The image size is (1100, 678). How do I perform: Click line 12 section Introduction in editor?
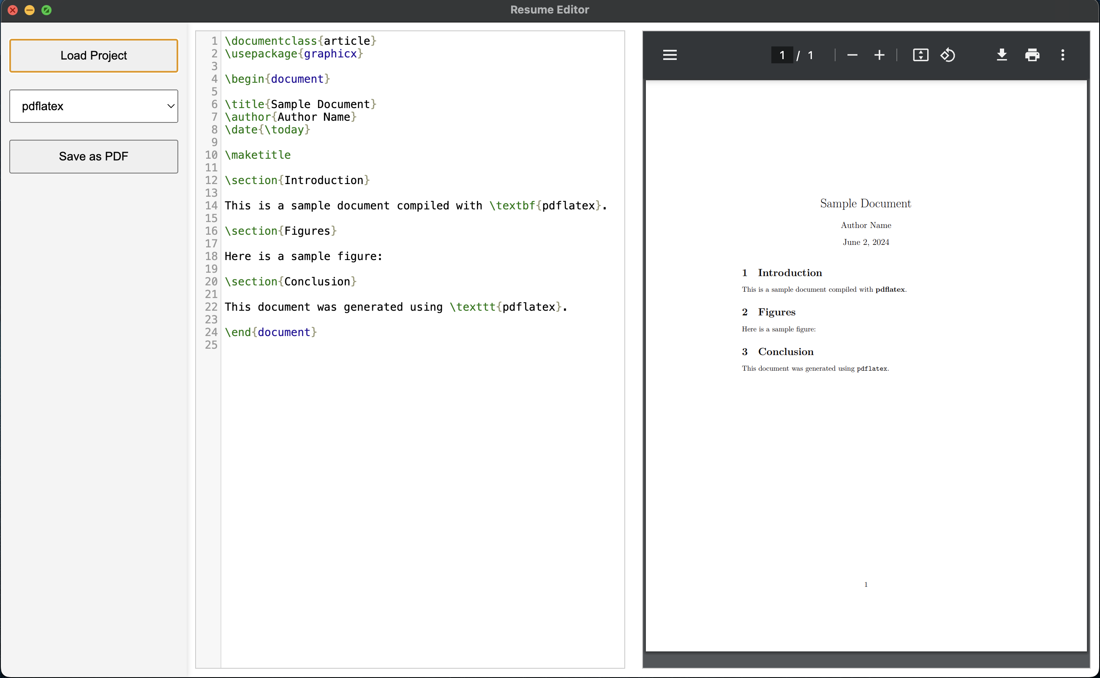click(x=297, y=180)
